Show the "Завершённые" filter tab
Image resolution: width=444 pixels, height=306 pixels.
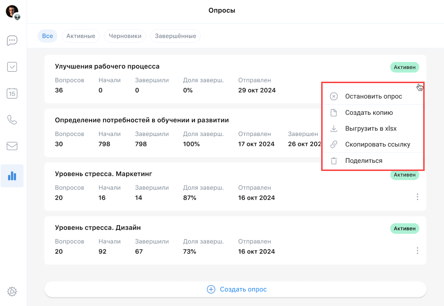point(175,36)
